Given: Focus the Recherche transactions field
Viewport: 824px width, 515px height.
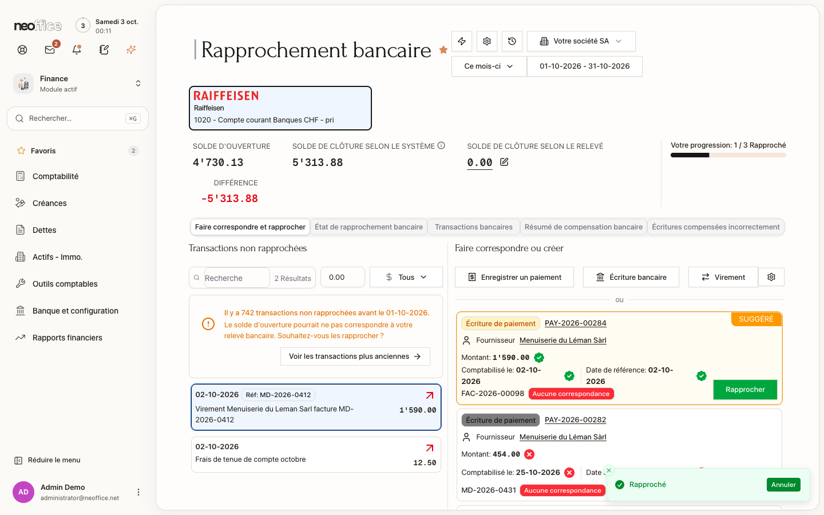Looking at the screenshot, I should (x=236, y=278).
